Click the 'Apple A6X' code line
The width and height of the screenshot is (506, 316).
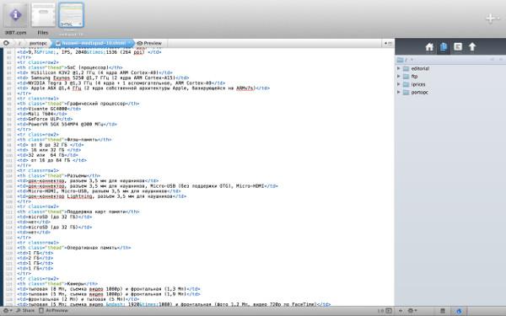[143, 88]
